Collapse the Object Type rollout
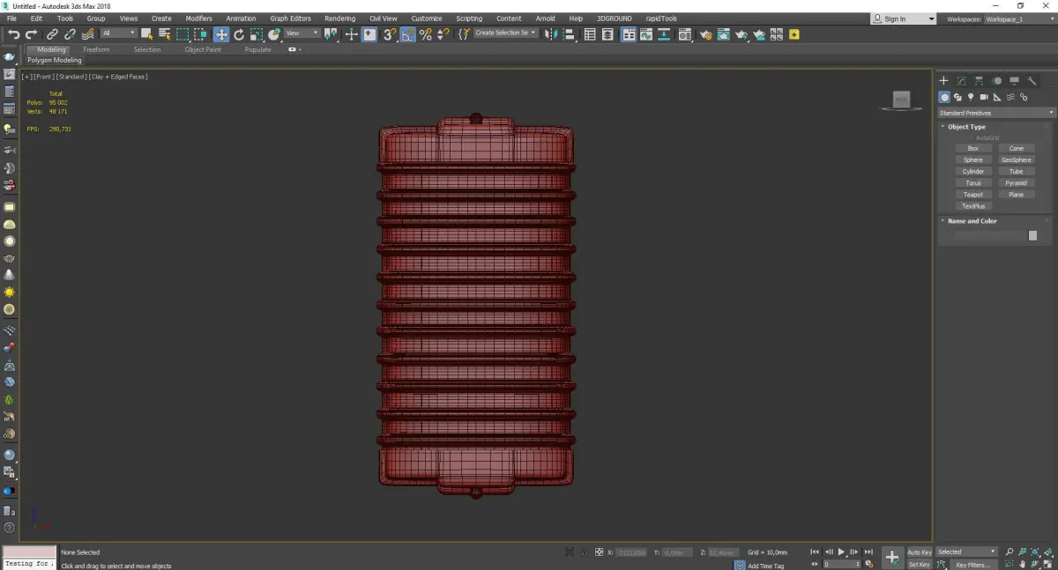 966,127
